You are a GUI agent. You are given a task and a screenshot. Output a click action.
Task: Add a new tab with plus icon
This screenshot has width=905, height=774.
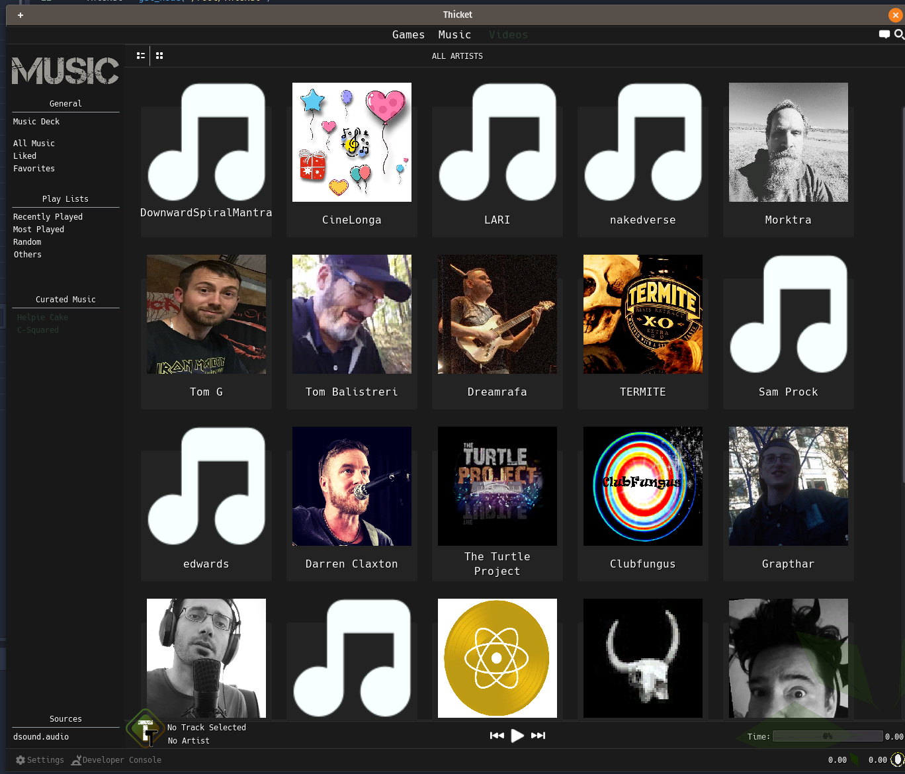[x=21, y=15]
